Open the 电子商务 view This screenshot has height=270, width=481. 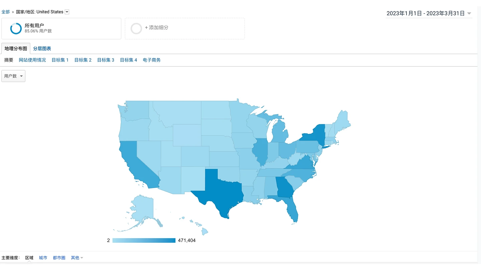152,60
